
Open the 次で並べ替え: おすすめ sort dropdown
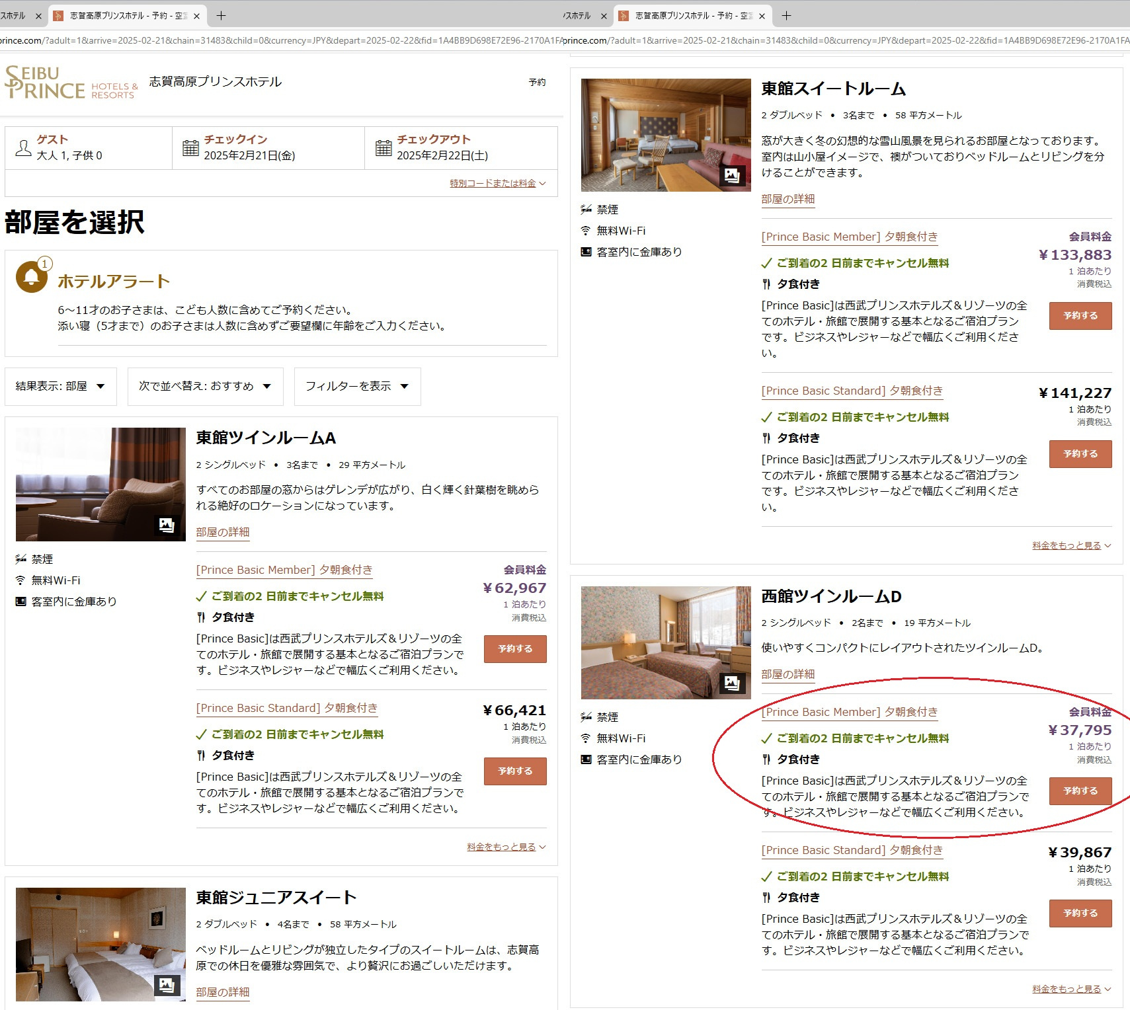coord(205,386)
